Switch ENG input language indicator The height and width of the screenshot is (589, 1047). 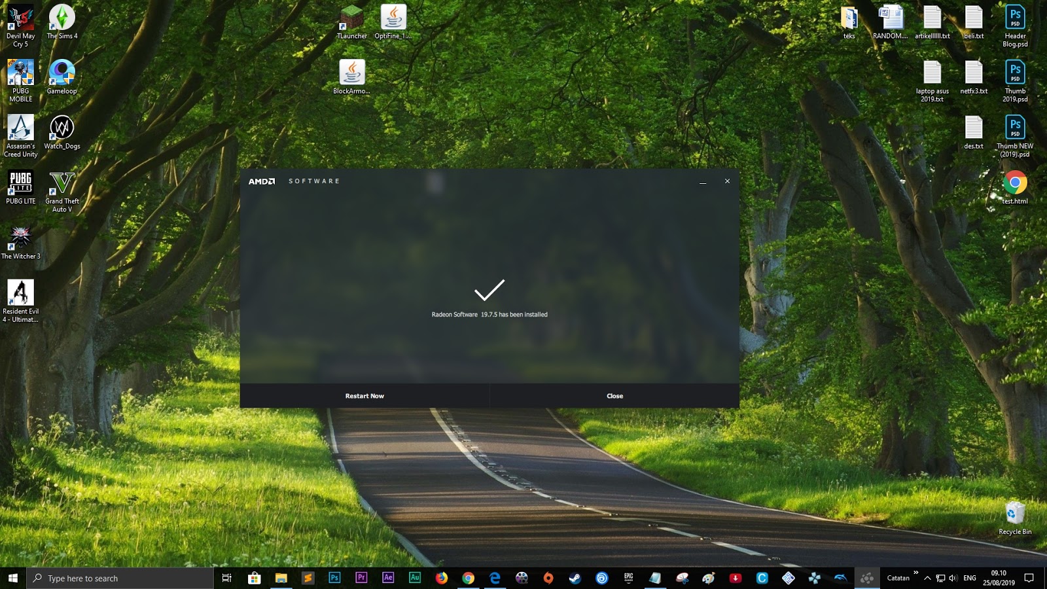pyautogui.click(x=970, y=578)
